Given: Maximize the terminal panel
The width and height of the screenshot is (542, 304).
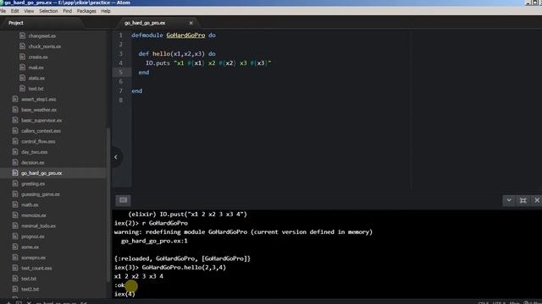Looking at the screenshot, I should (x=523, y=200).
